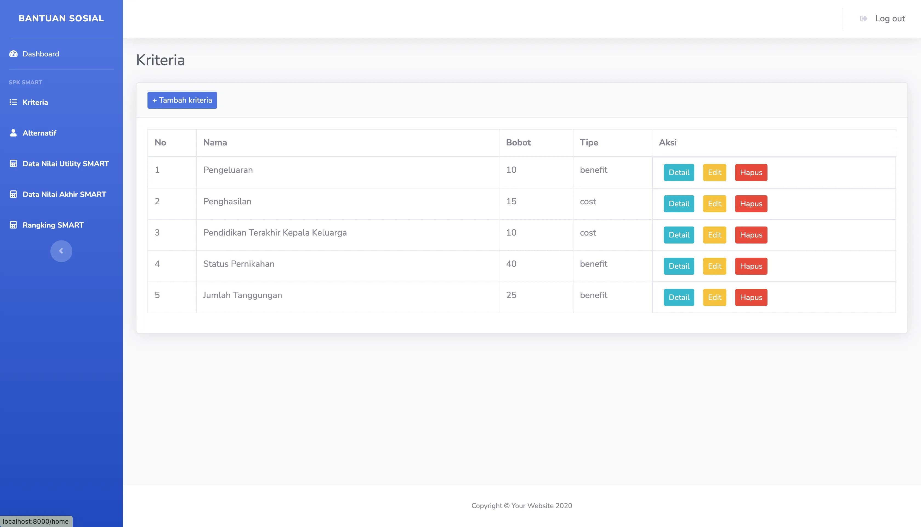
Task: Click the BANTUAN SOSIAL brand title
Action: pos(61,18)
